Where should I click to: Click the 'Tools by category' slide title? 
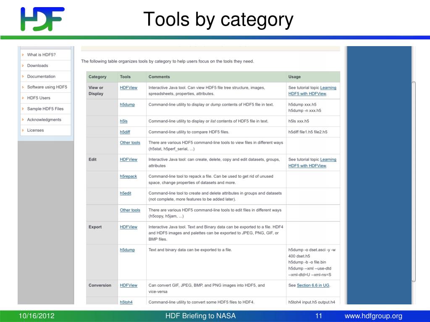pyautogui.click(x=218, y=19)
